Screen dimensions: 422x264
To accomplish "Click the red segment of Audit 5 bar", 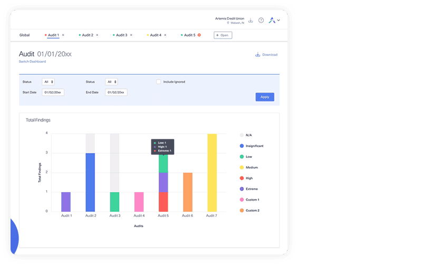I will tap(164, 202).
